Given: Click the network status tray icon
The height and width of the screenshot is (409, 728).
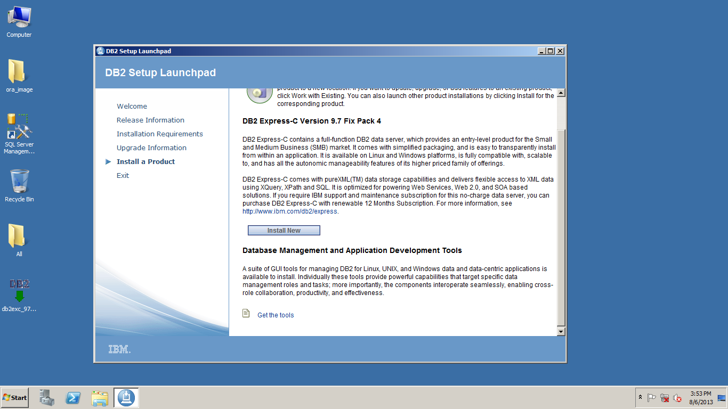Looking at the screenshot, I should point(665,398).
